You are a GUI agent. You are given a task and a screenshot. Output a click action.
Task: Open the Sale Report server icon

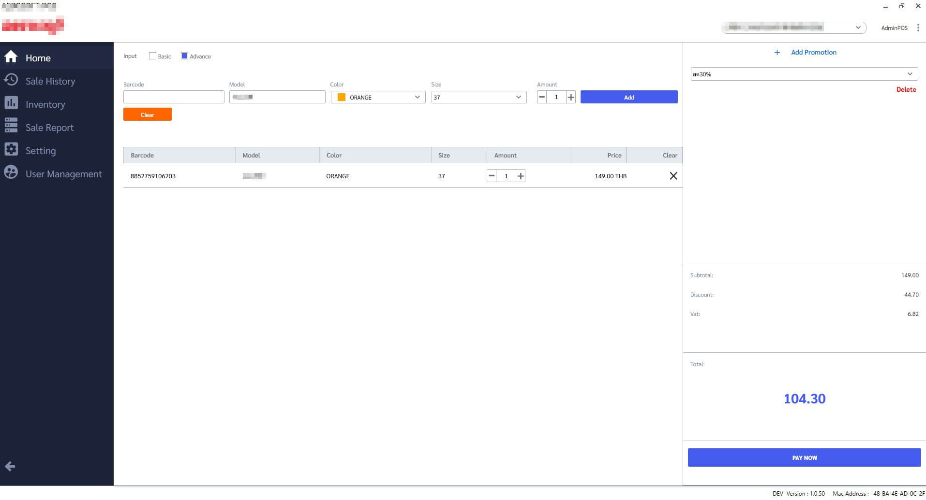[11, 126]
